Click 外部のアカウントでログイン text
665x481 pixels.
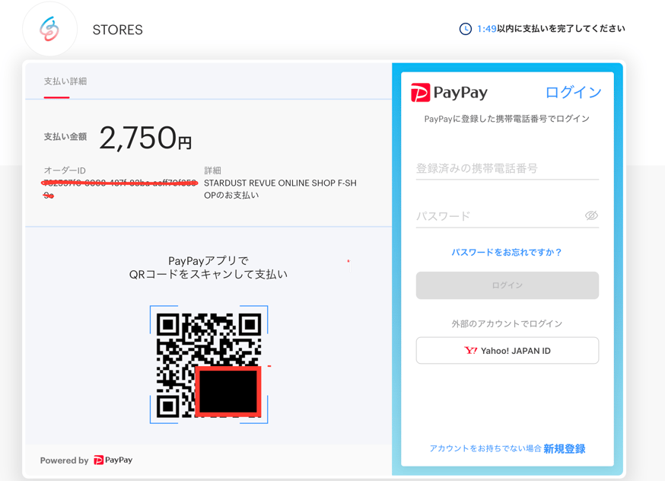click(507, 323)
